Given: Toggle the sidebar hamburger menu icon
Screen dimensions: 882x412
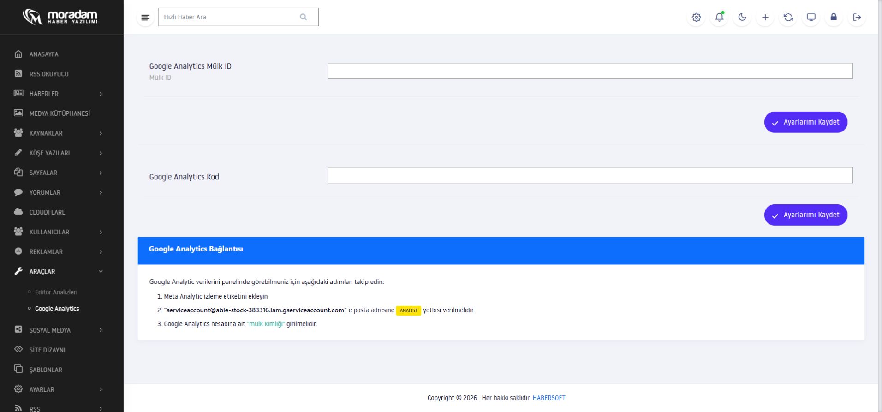Looking at the screenshot, I should click(x=145, y=18).
